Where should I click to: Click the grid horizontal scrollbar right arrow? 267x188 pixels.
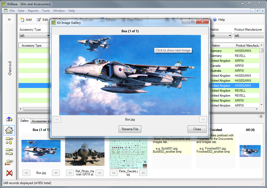[x=257, y=109]
